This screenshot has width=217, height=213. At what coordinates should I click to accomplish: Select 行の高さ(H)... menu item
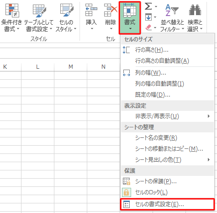pyautogui.click(x=168, y=50)
